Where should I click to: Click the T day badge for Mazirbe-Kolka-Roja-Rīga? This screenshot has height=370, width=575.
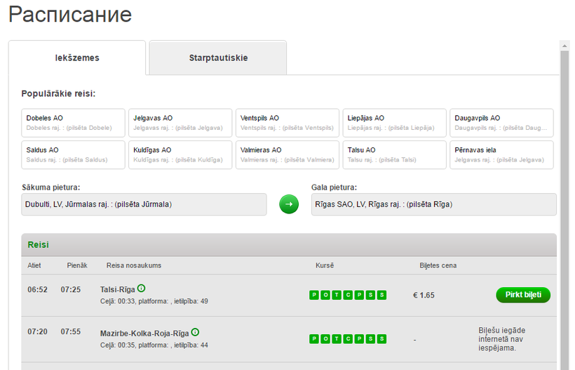point(337,339)
